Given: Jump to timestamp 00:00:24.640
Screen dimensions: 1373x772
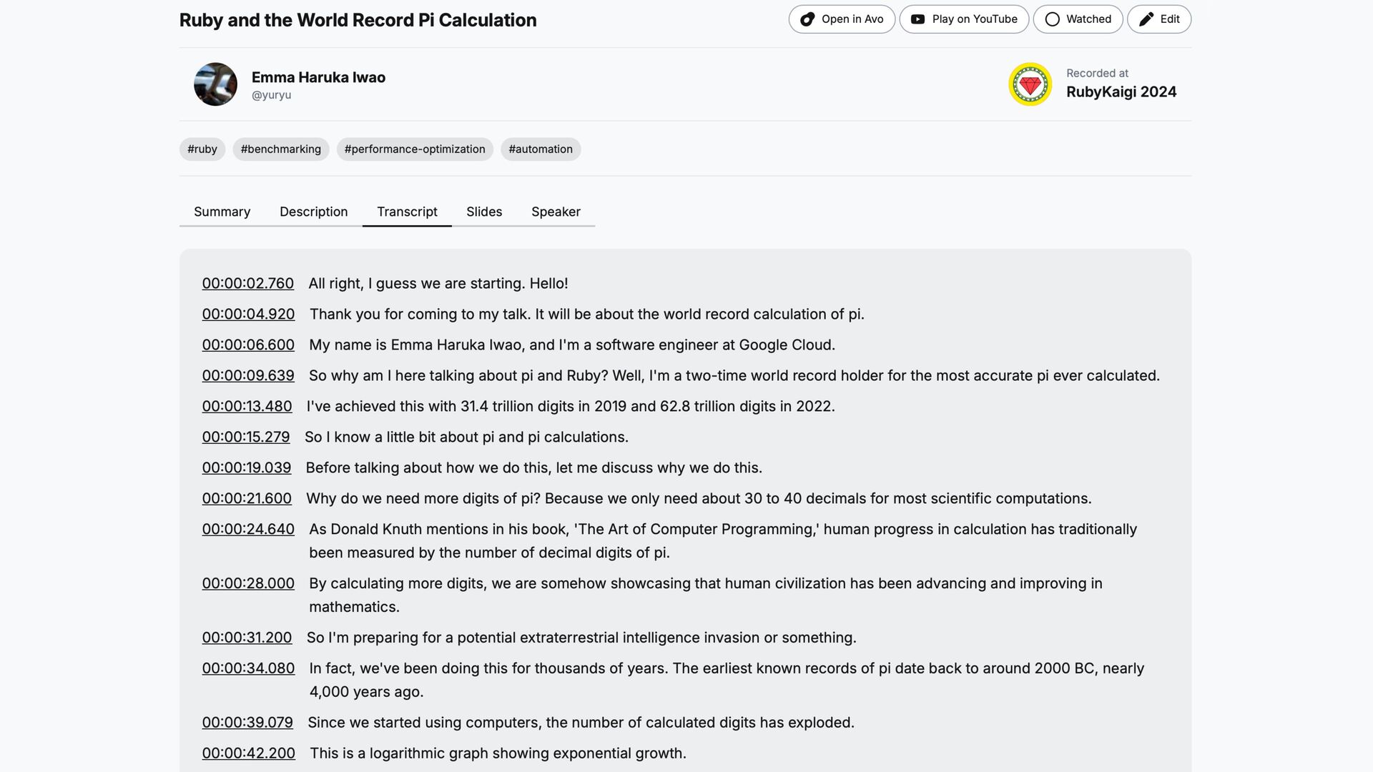Looking at the screenshot, I should (248, 530).
